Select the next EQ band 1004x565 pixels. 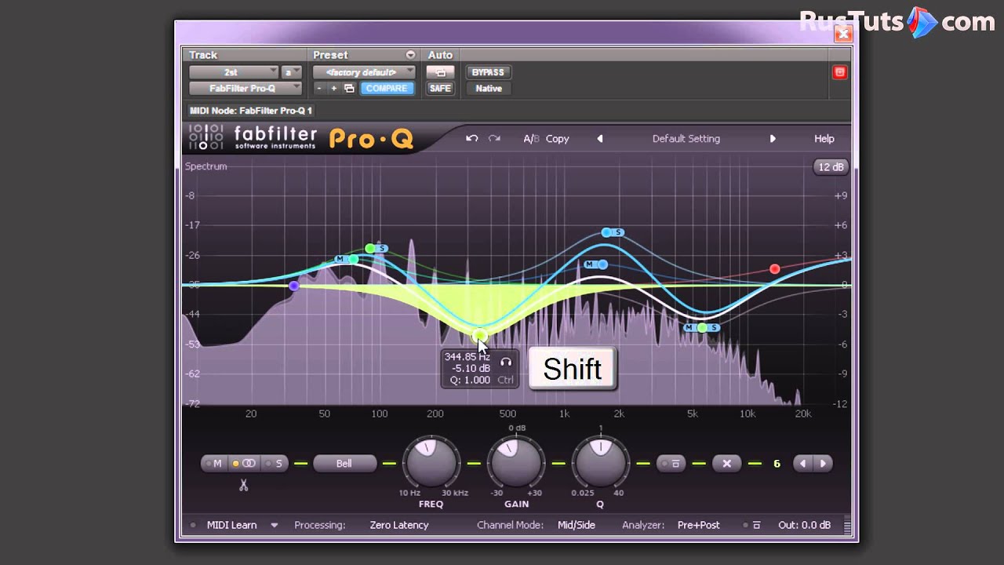[823, 464]
